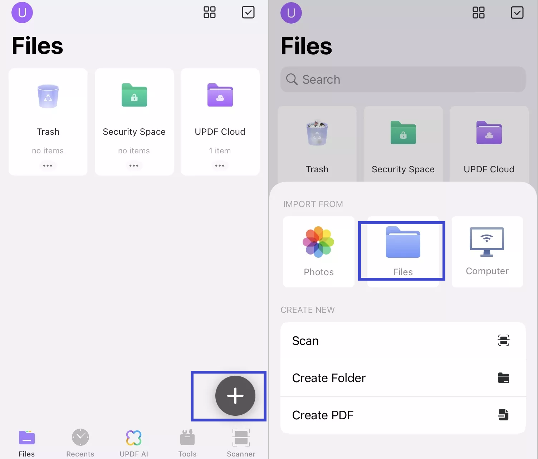Switch grid view in right Files screen
The height and width of the screenshot is (459, 538).
[x=479, y=13]
